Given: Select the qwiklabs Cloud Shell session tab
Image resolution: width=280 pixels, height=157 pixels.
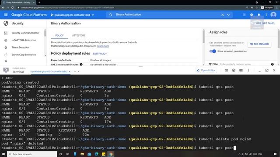Looking at the screenshot, I should pyautogui.click(x=49, y=72).
